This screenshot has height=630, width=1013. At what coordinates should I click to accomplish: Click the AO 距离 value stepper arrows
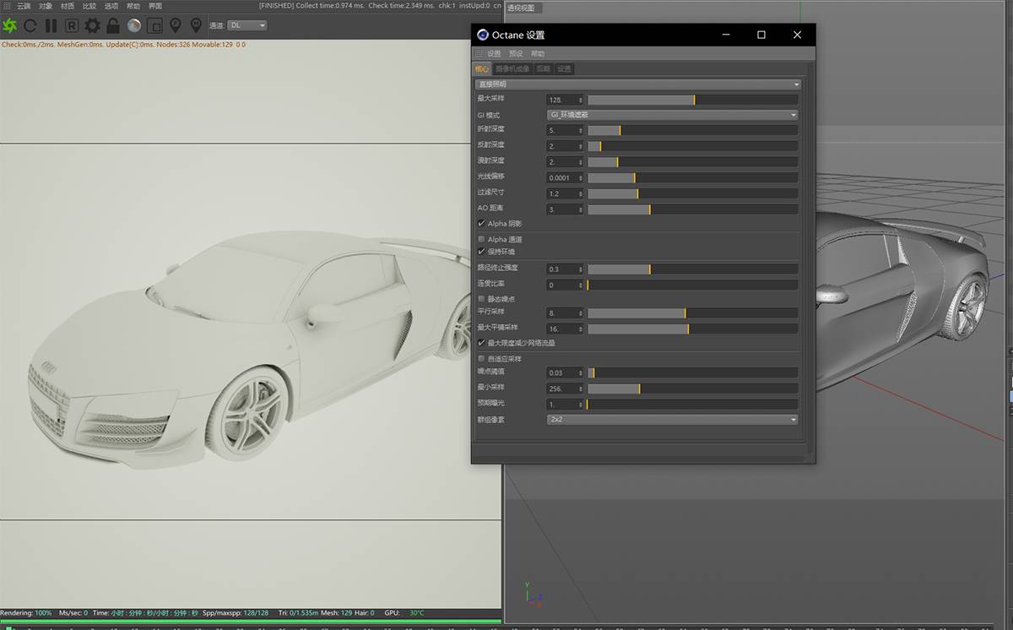click(x=580, y=209)
